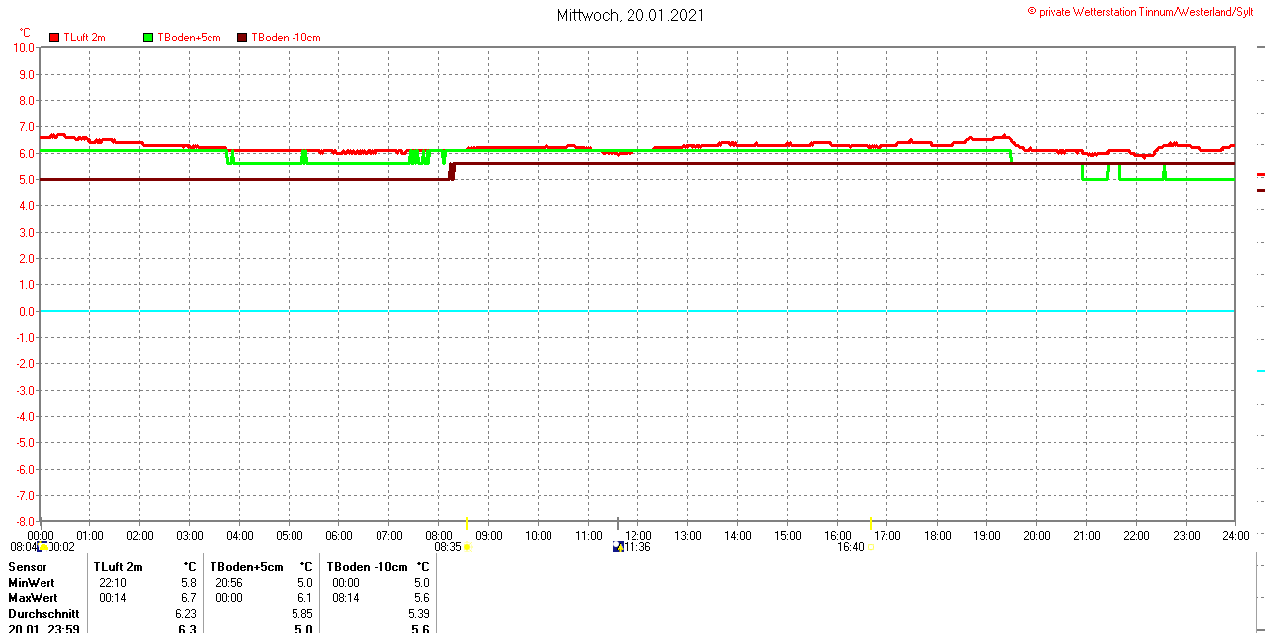Click the TLuft 2m column header in table

[x=118, y=567]
